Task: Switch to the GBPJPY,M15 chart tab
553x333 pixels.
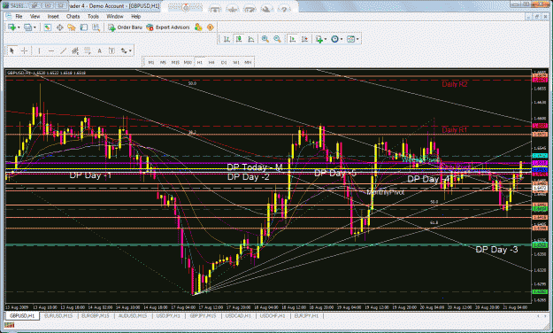Action: coord(203,315)
